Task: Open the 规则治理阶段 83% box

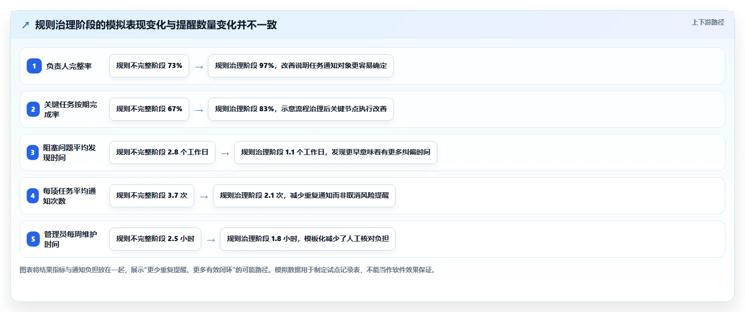Action: [x=301, y=109]
